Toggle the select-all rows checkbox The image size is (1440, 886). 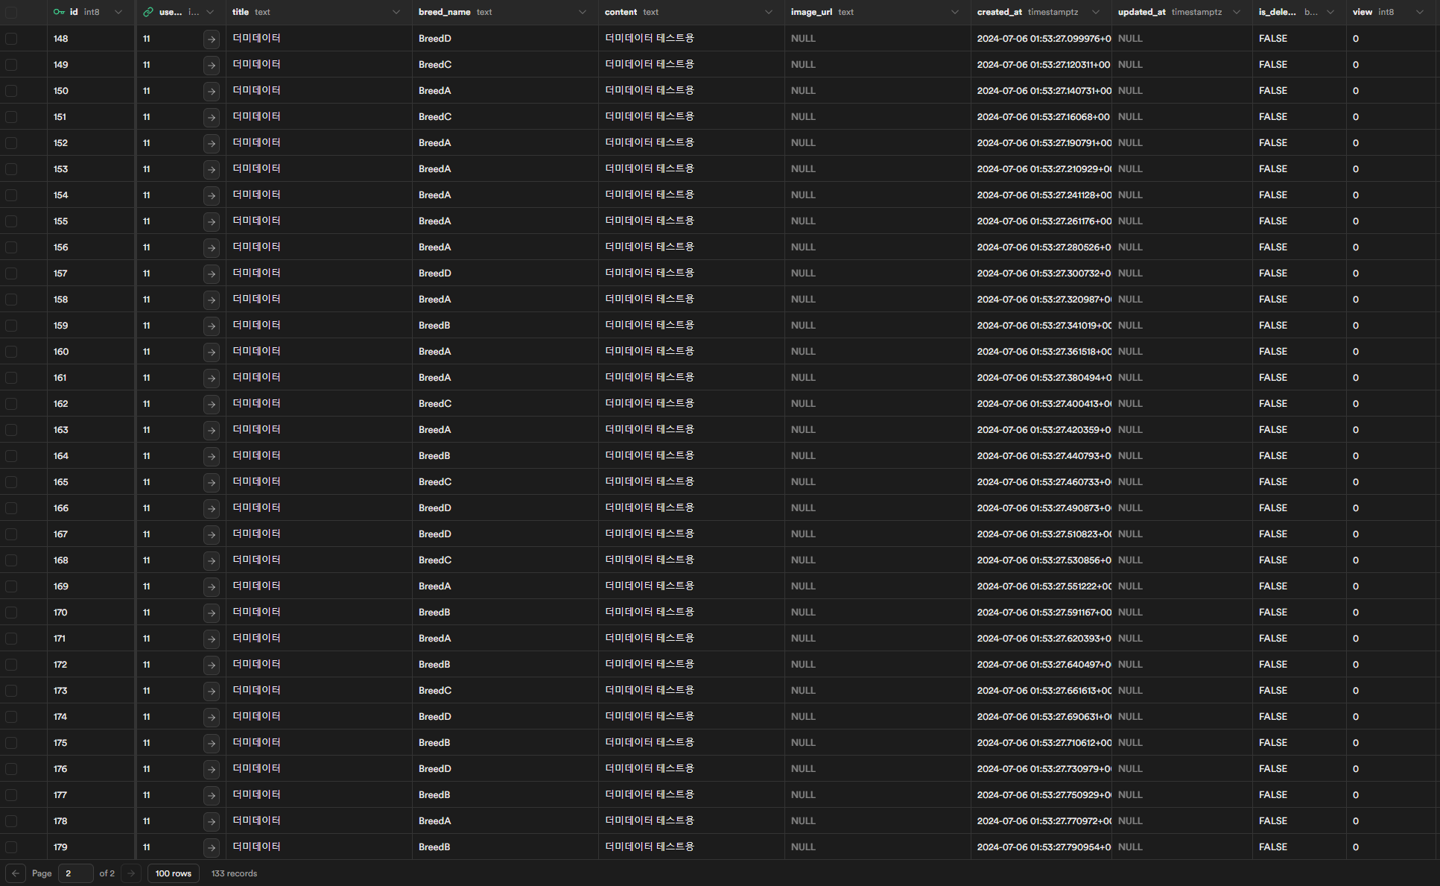11,13
